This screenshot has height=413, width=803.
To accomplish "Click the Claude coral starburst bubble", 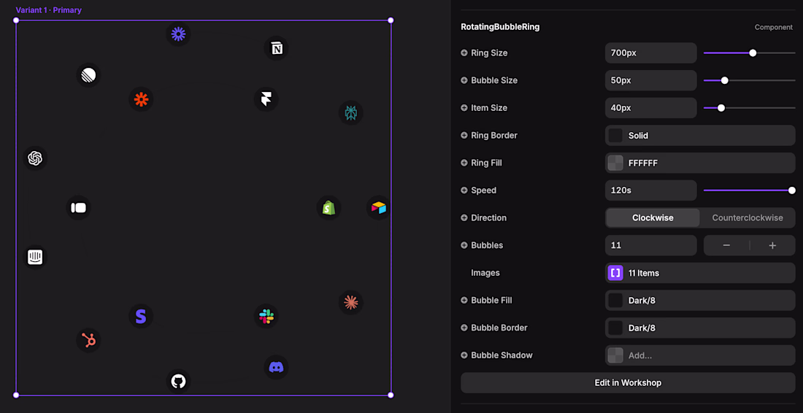I will 351,303.
